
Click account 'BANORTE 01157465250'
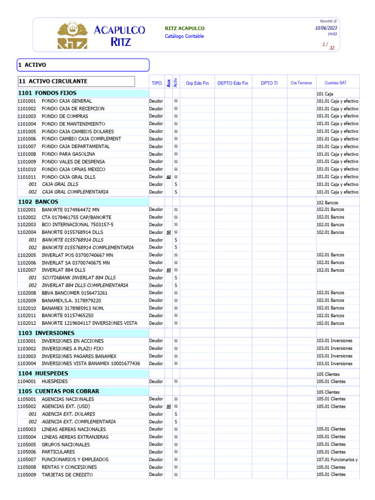(67, 316)
